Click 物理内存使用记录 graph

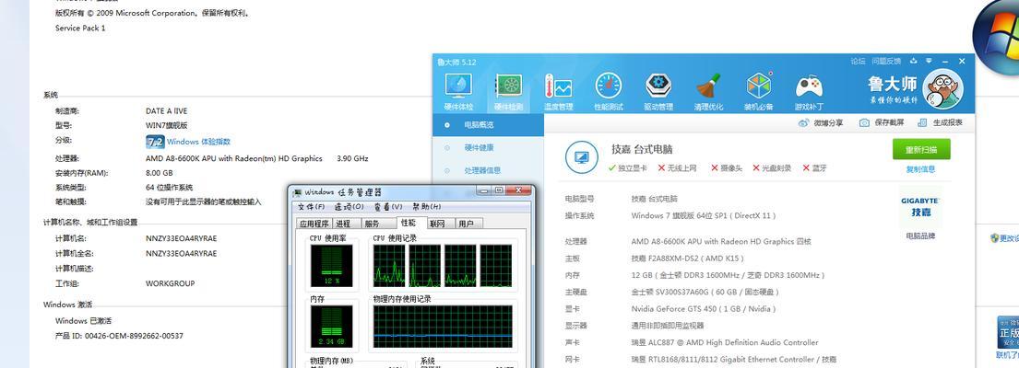click(x=444, y=327)
